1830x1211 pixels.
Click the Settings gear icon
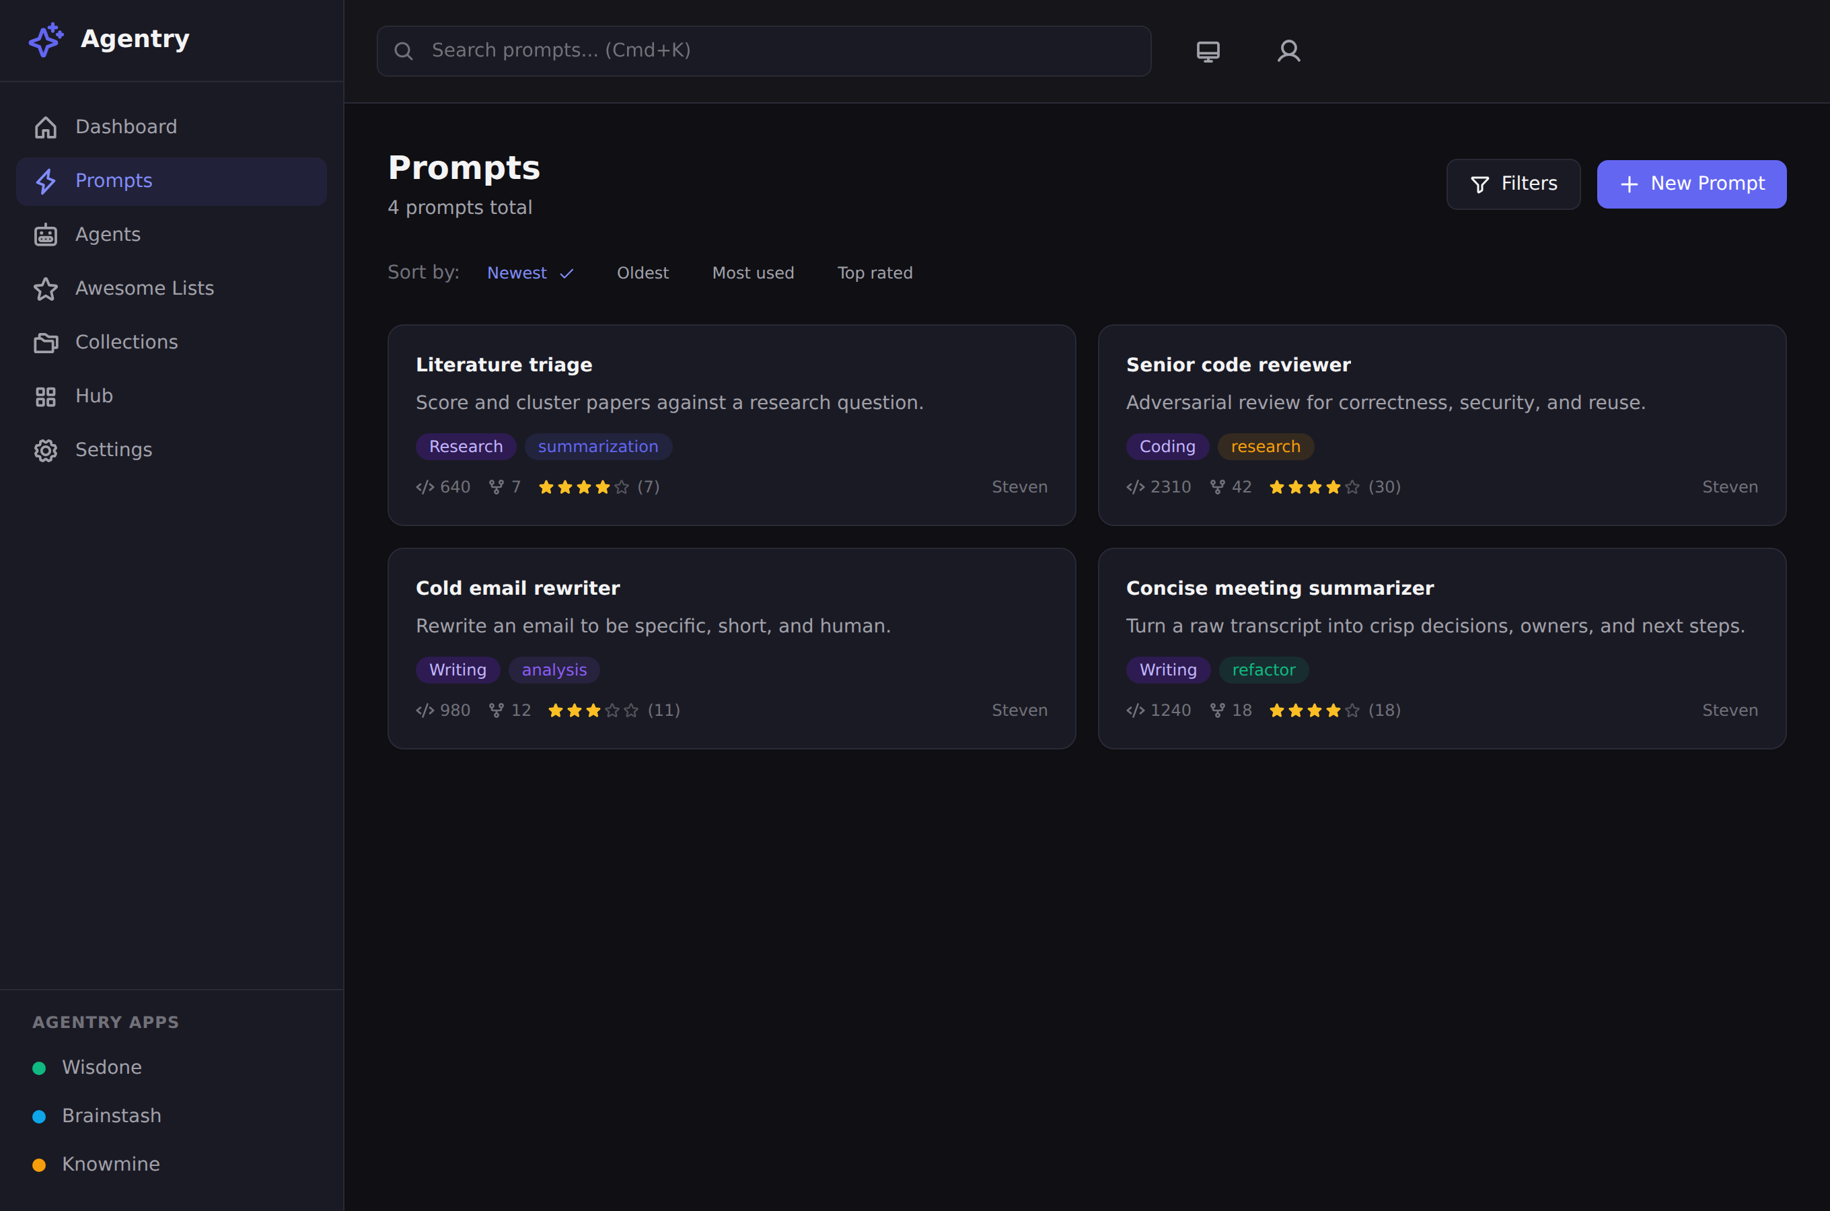46,450
